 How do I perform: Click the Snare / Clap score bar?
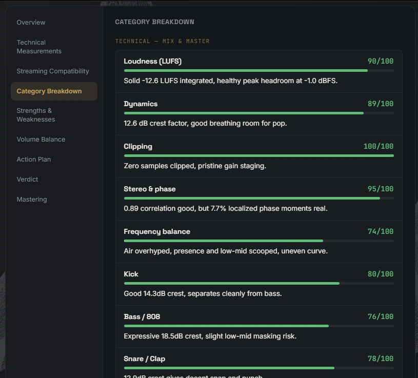(x=258, y=368)
